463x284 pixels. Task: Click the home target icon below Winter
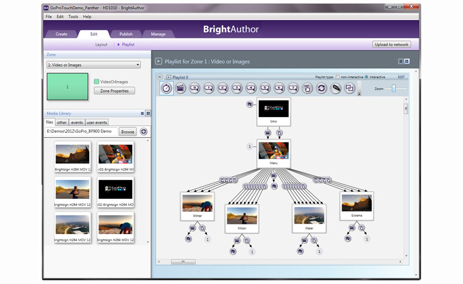(x=188, y=239)
